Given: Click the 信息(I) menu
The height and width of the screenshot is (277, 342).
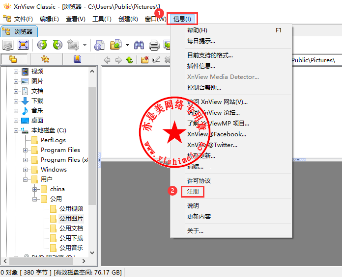Looking at the screenshot, I should [182, 19].
